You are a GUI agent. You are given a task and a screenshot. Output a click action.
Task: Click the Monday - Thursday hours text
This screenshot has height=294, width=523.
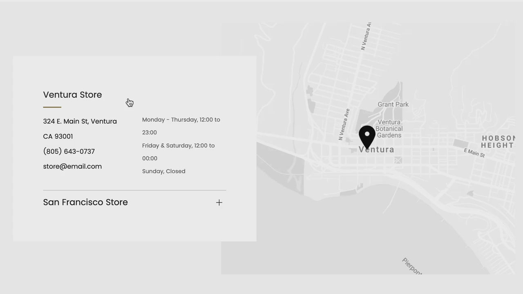click(x=181, y=120)
